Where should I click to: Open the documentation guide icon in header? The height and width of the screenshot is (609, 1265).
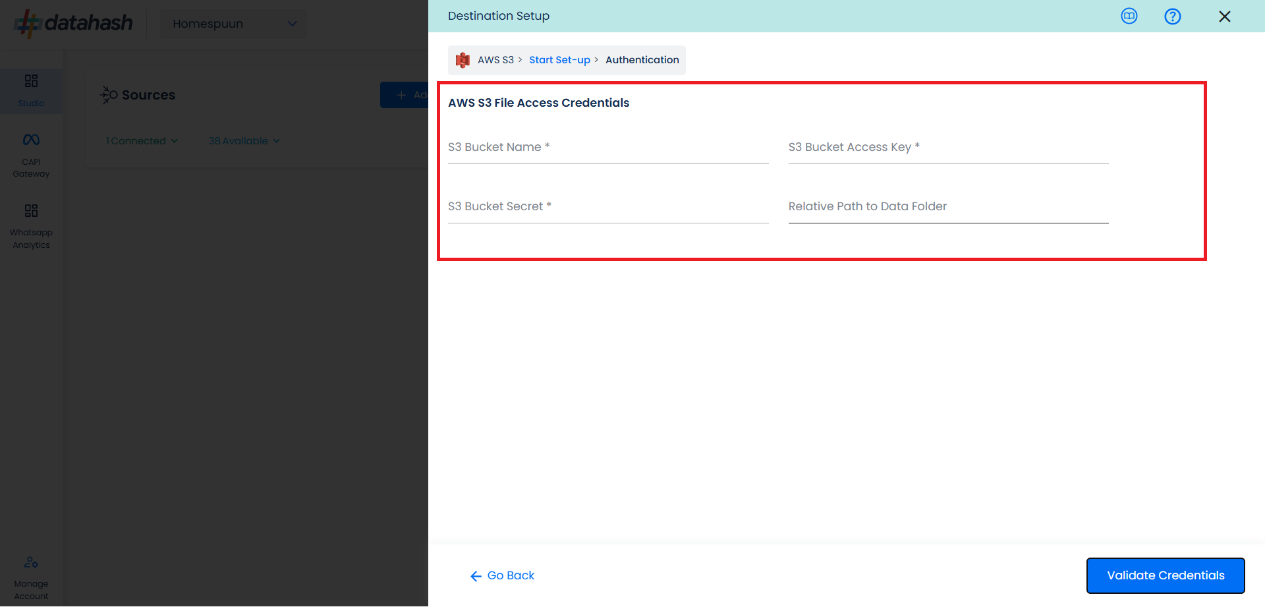[x=1129, y=16]
